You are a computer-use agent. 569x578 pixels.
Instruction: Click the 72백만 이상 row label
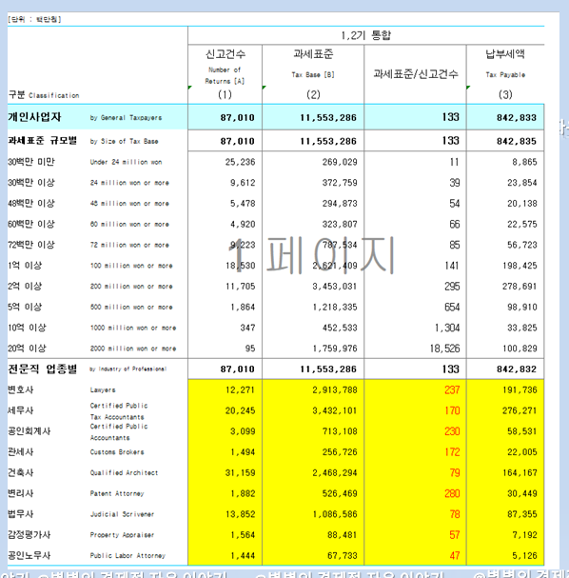coord(31,245)
